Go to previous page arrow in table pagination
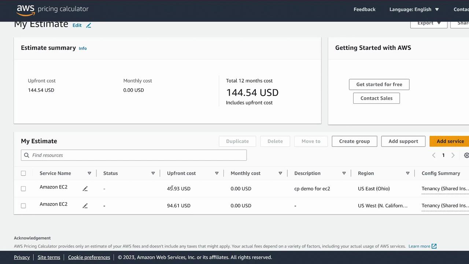The height and width of the screenshot is (264, 469). [x=434, y=155]
